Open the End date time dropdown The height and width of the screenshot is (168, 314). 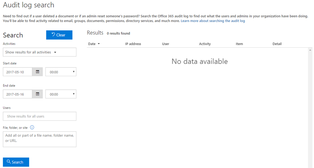[x=61, y=94]
